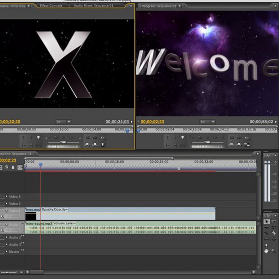Screen dimensions: 279x279
Task: Toggle the Video 2 track output box
Action: click(x=2, y=204)
